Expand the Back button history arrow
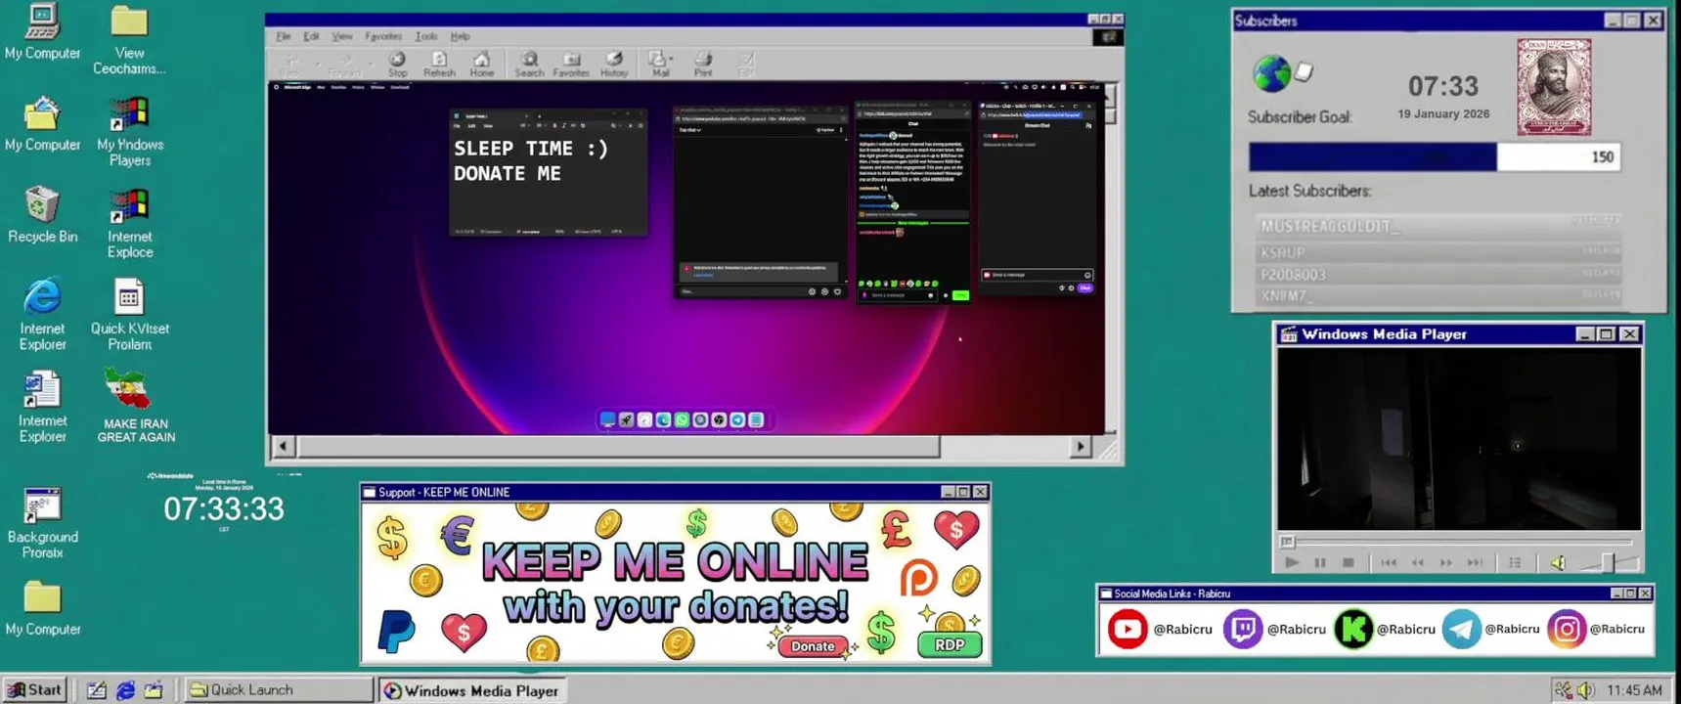 pos(317,64)
